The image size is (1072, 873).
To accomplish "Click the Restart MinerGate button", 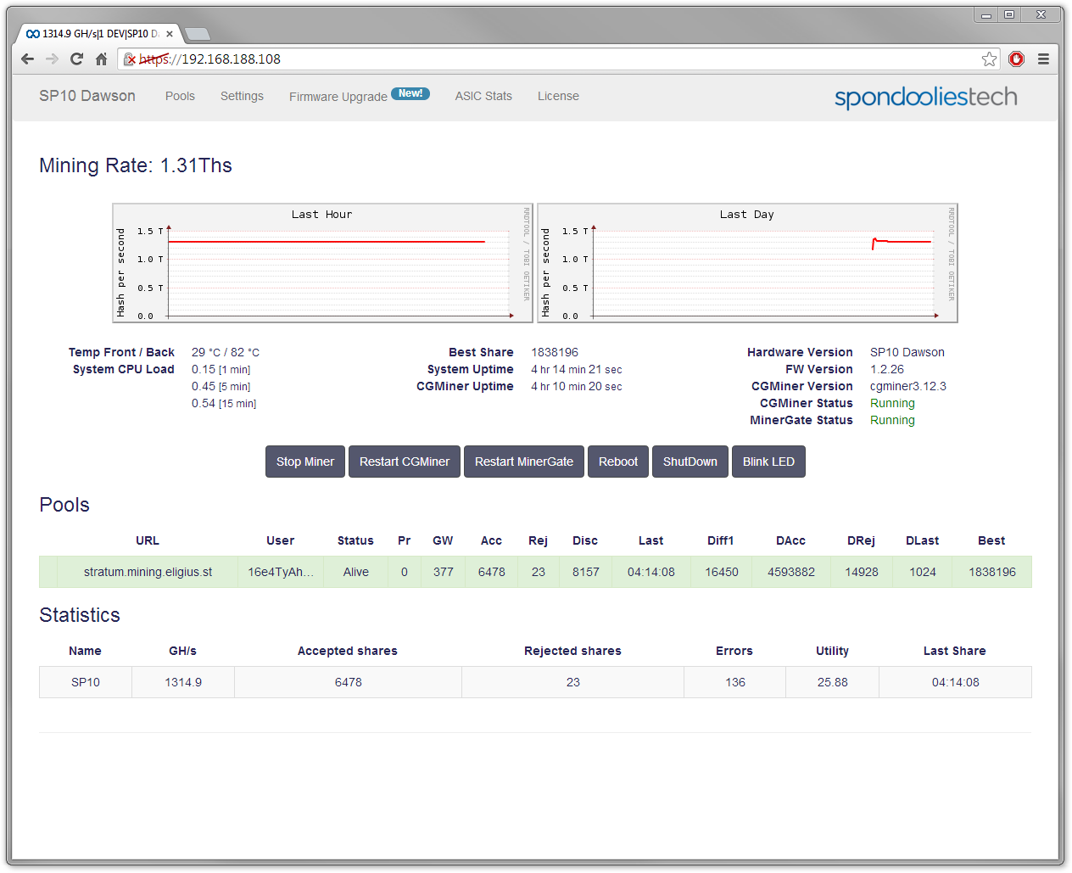I will coord(524,462).
